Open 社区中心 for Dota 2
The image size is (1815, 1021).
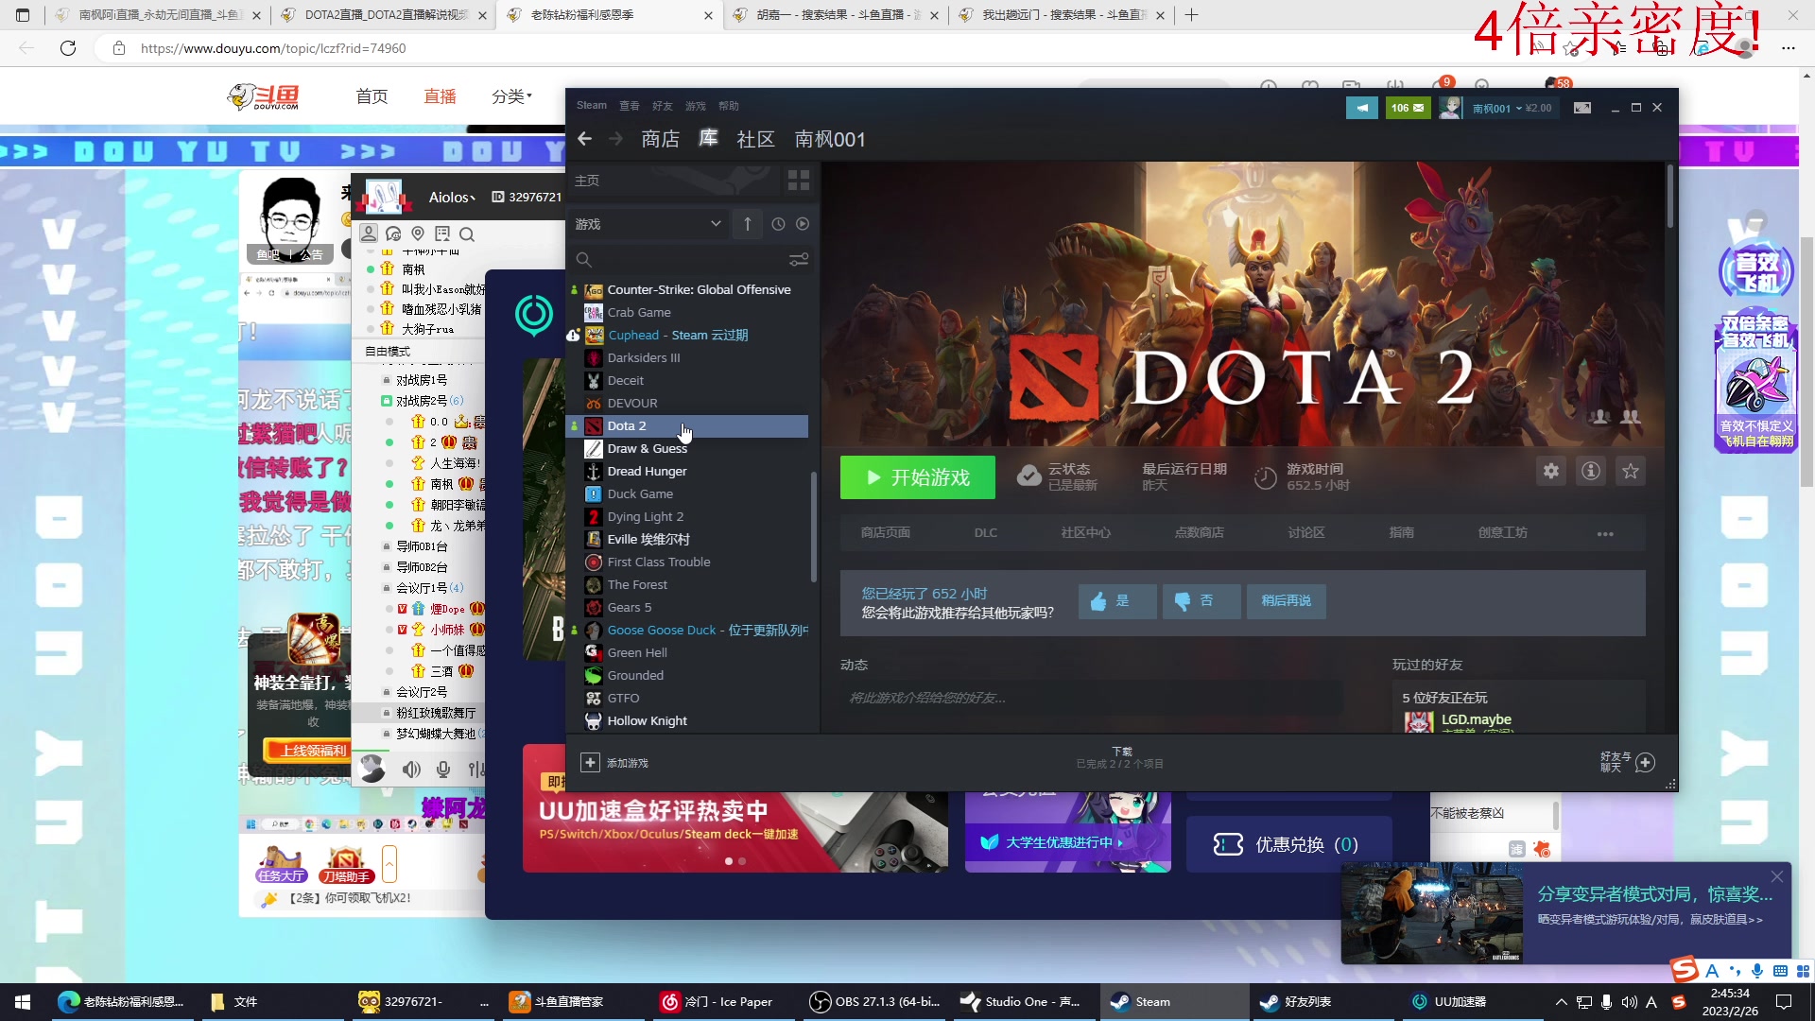1085,533
